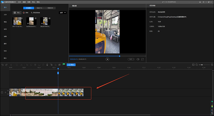This screenshot has width=214, height=116.
Task: Mute the player speaker volume
Action: coord(138,59)
